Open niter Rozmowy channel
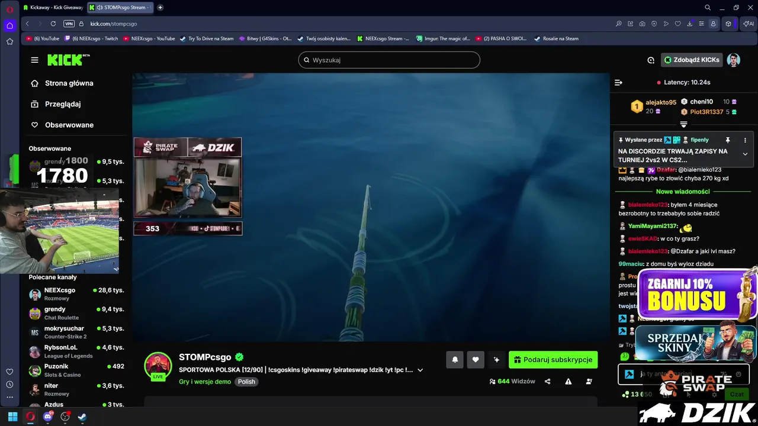Image resolution: width=758 pixels, height=426 pixels. [x=76, y=389]
